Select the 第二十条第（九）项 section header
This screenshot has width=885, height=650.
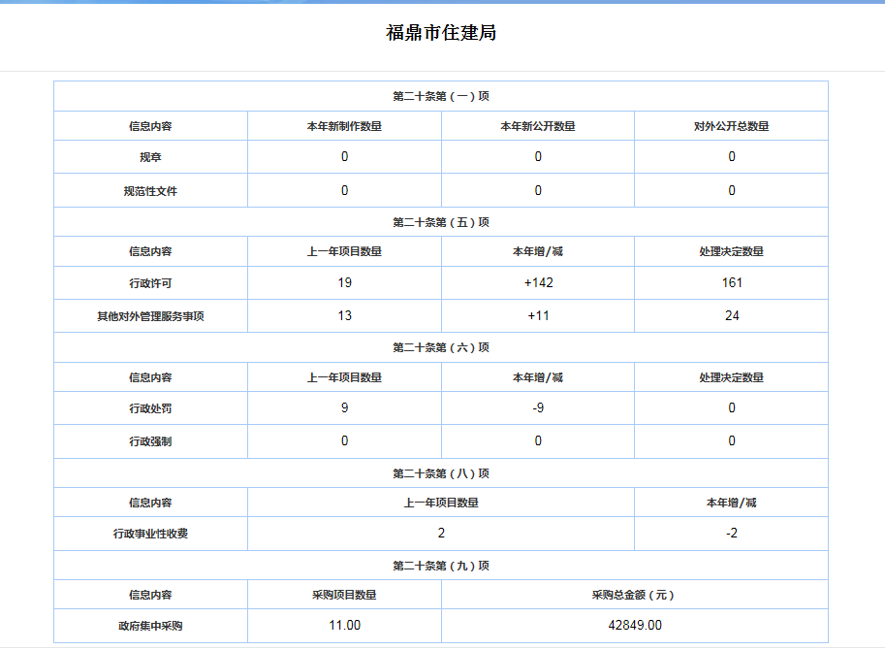441,566
